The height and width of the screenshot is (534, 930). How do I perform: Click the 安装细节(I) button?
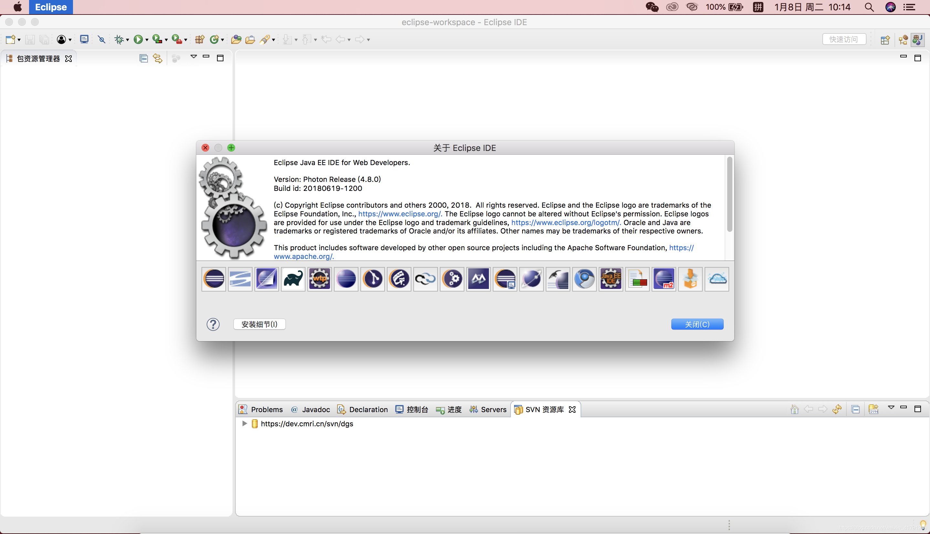pyautogui.click(x=259, y=324)
